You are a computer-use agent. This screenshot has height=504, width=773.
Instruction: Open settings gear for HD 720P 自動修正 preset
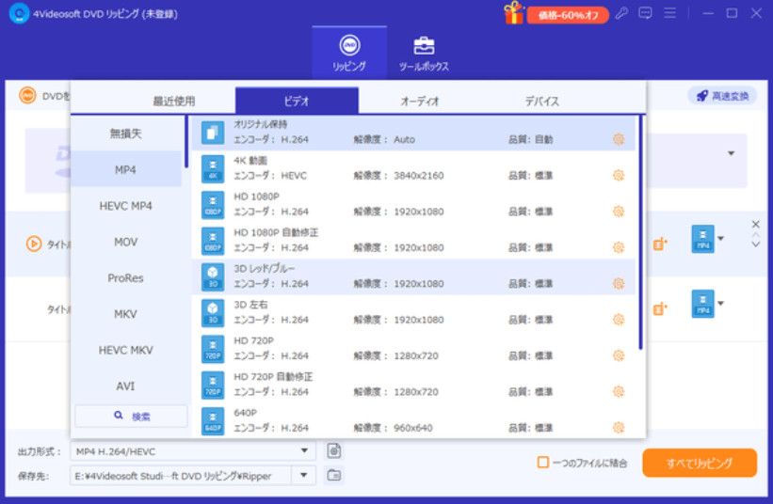619,392
